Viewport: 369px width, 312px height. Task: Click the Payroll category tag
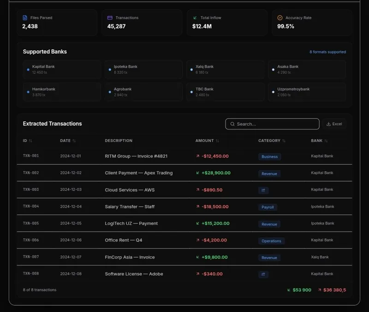point(268,207)
